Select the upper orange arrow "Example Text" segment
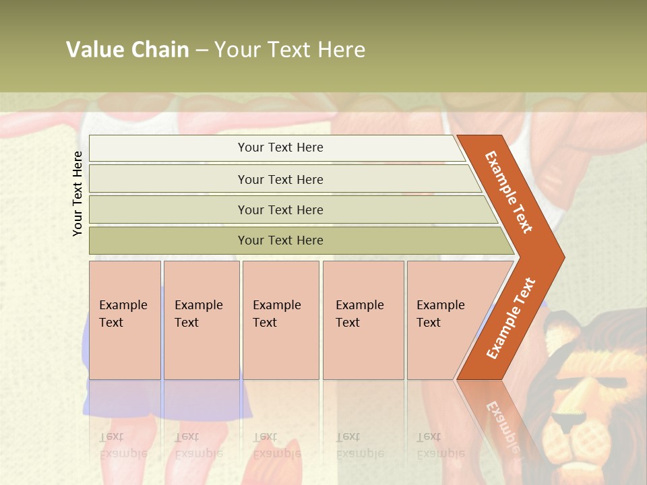Image resolution: width=647 pixels, height=485 pixels. (509, 192)
